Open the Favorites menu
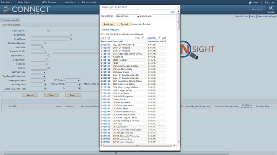The height and width of the screenshot is (155, 277). (6, 2)
